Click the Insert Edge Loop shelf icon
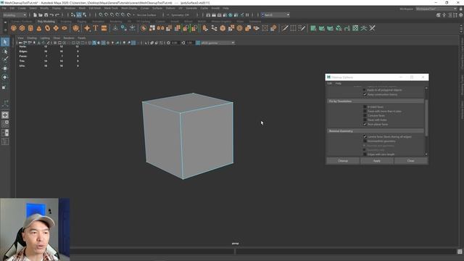 pos(293,28)
